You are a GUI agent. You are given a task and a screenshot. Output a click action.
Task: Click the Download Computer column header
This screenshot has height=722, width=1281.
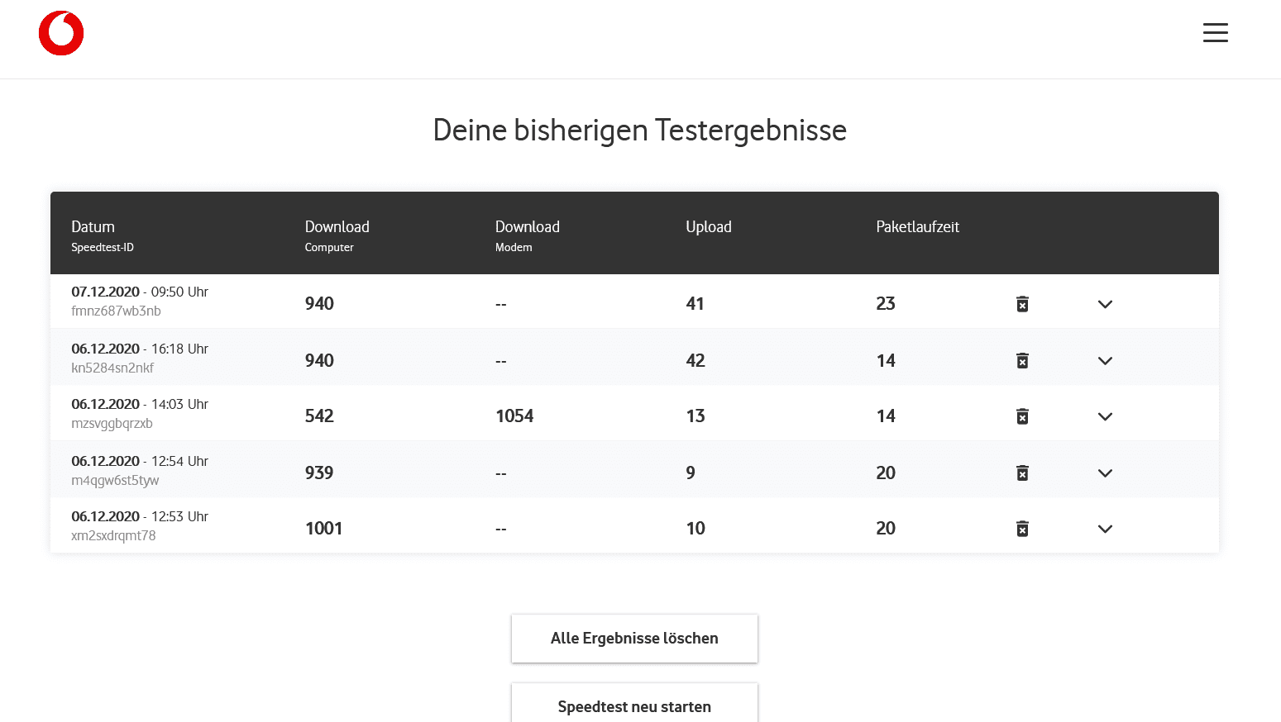click(x=337, y=235)
